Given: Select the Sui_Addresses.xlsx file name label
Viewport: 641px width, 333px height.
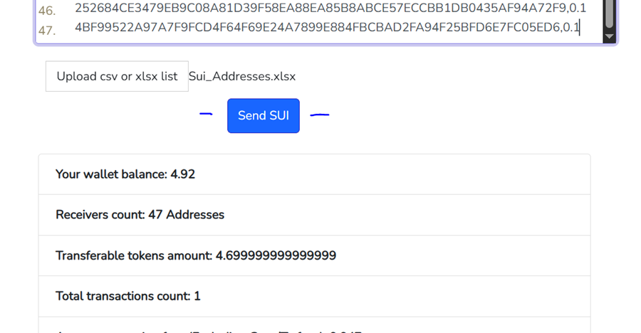Looking at the screenshot, I should [x=242, y=76].
